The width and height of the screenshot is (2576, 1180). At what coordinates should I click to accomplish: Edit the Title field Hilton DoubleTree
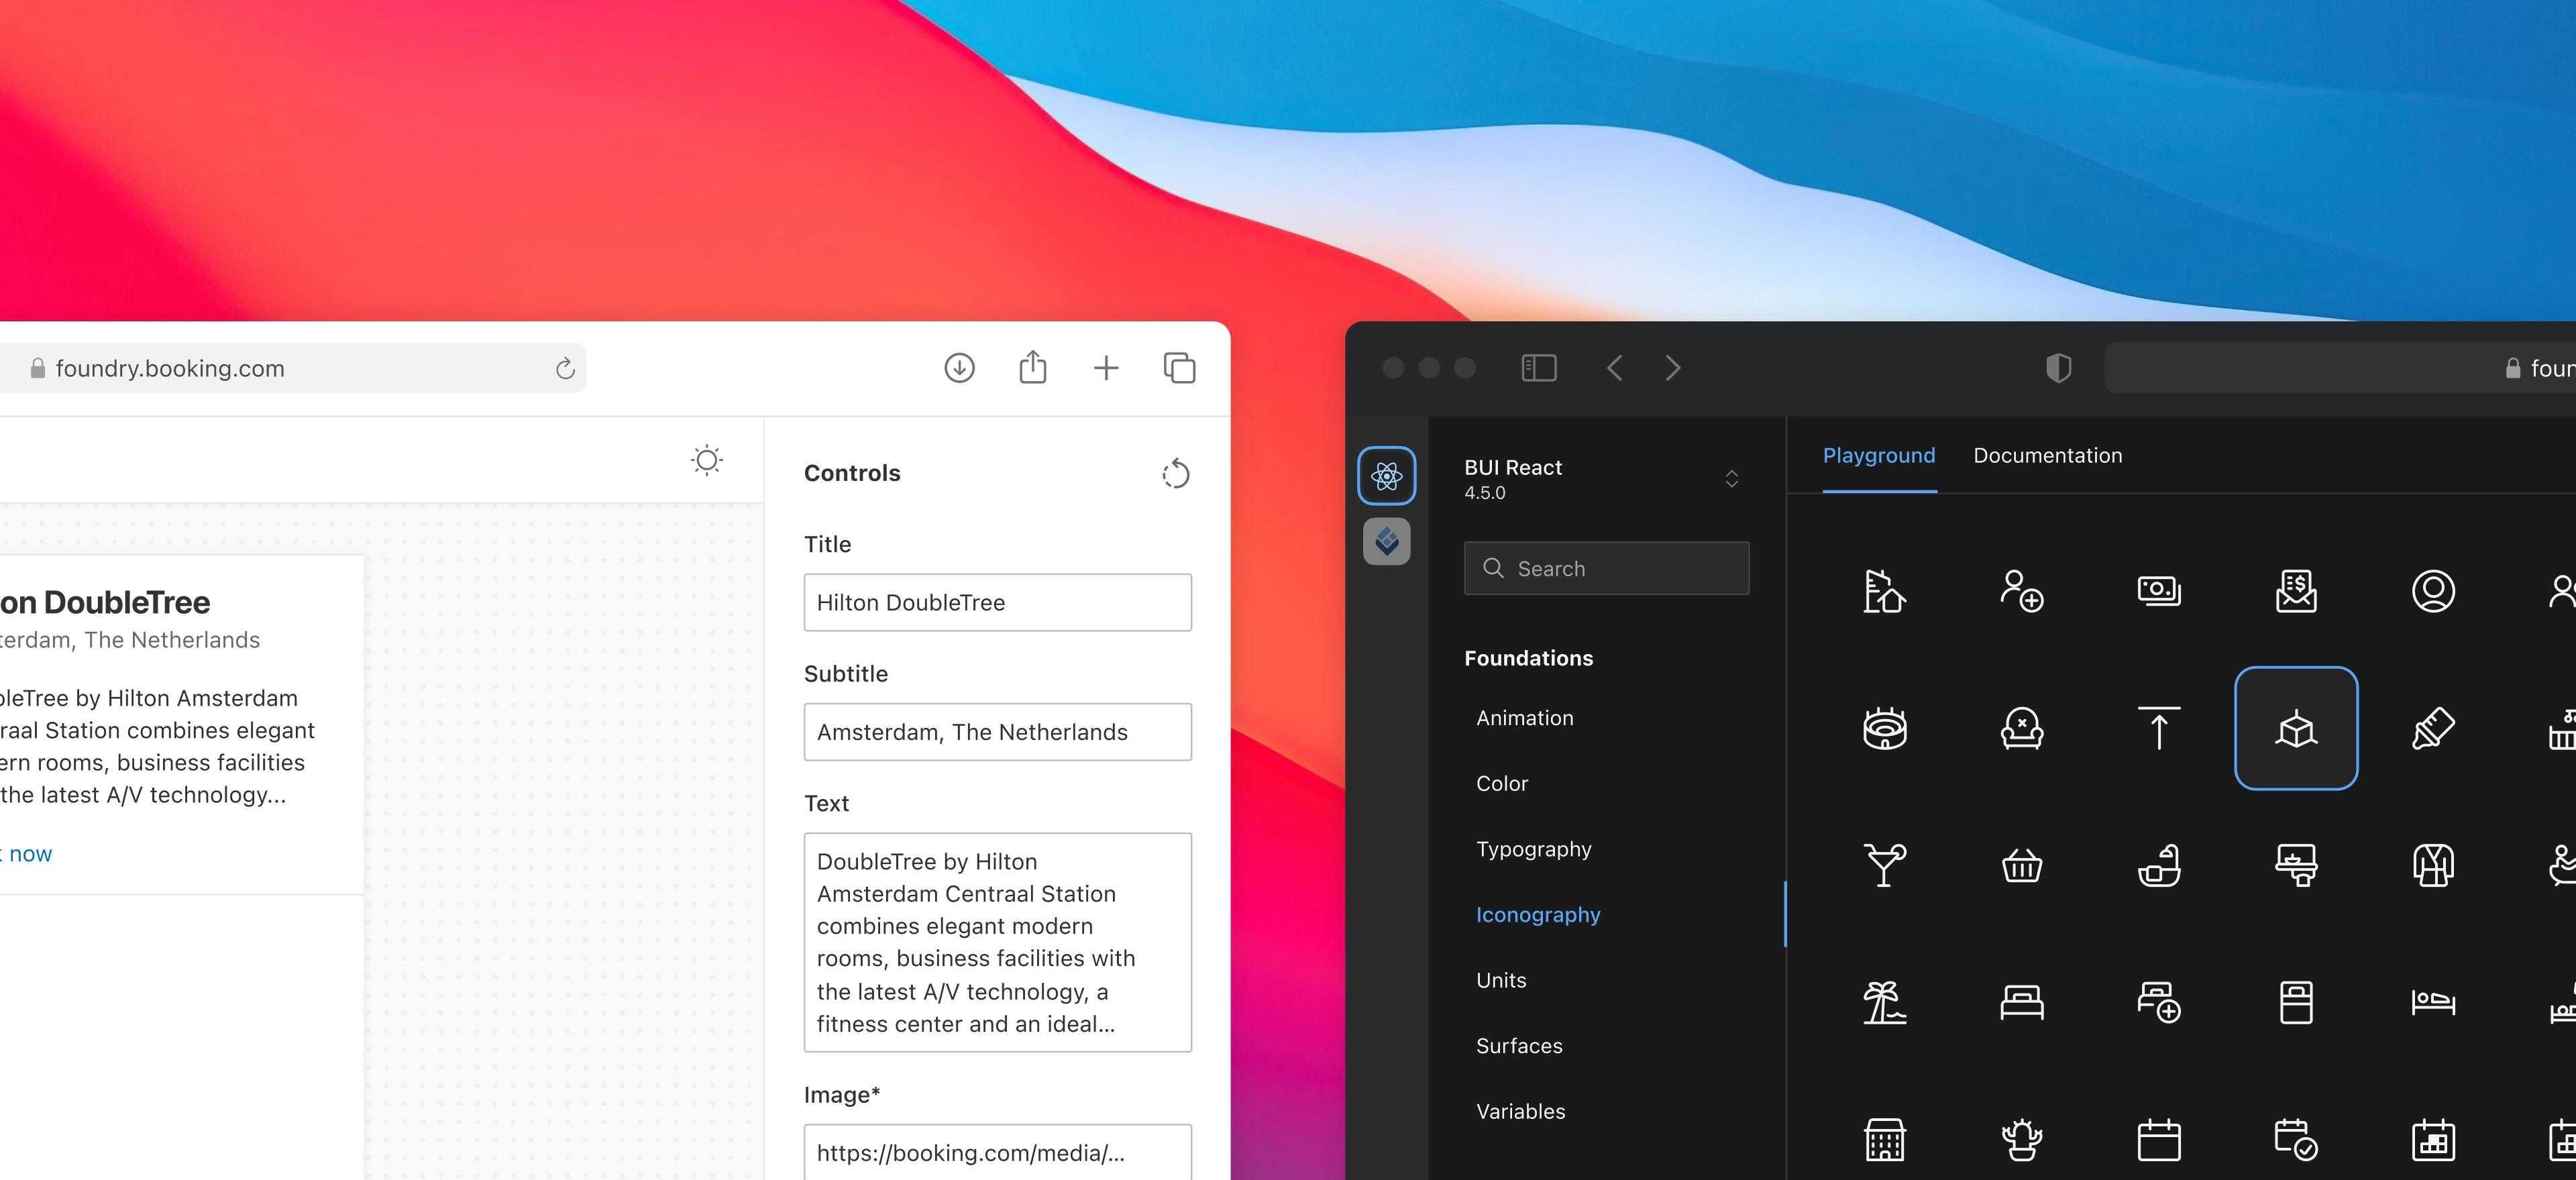(x=997, y=602)
